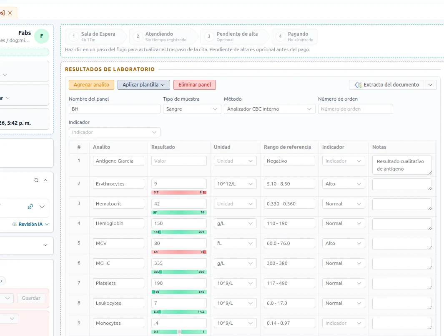The width and height of the screenshot is (444, 336).
Task: Select the Atendiendo workflow step
Action: [x=164, y=37]
